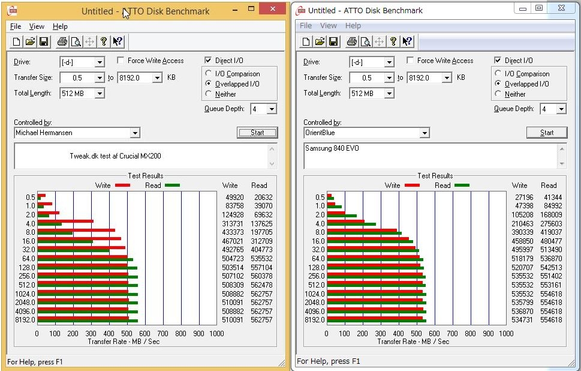Click green Read legend swatch in right window
581x371 pixels.
[x=462, y=185]
